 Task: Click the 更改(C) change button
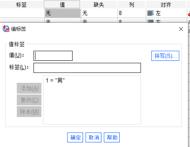(29, 100)
